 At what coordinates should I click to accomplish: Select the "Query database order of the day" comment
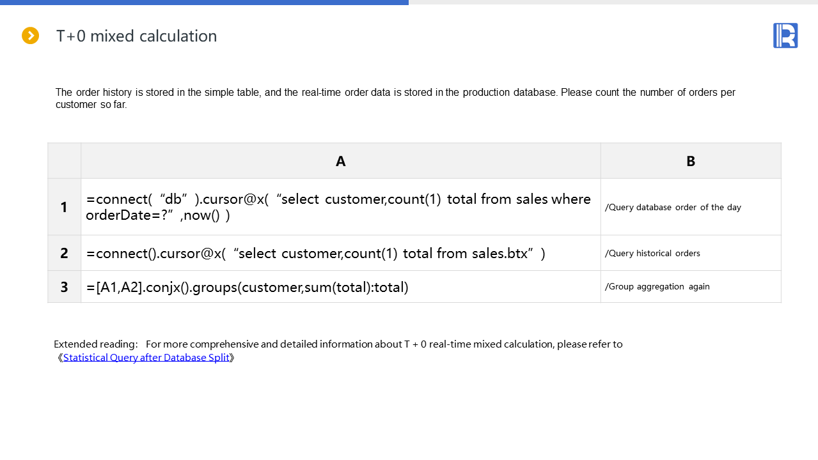(x=673, y=207)
